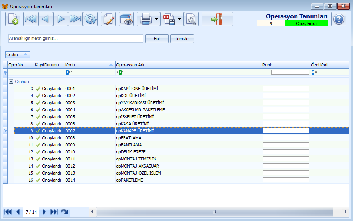The width and height of the screenshot is (353, 221).
Task: Click the Temizle button
Action: pyautogui.click(x=182, y=39)
